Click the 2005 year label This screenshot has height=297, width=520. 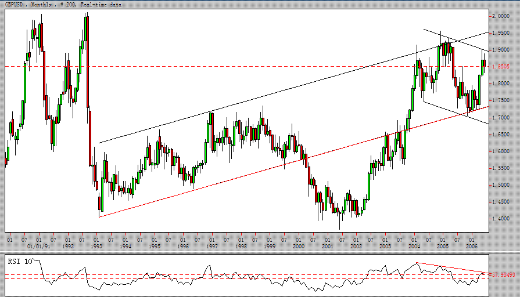(x=443, y=247)
